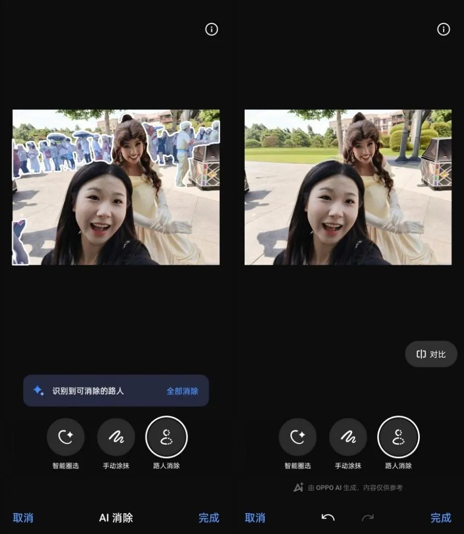Redo the erase action

(x=368, y=518)
